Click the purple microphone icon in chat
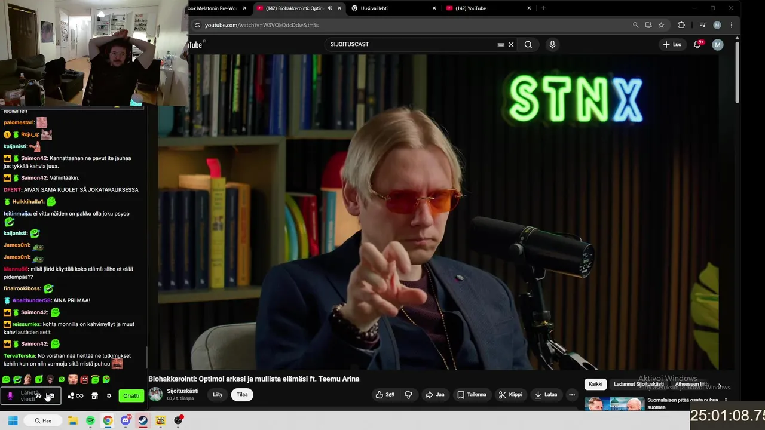The width and height of the screenshot is (765, 430). tap(10, 396)
